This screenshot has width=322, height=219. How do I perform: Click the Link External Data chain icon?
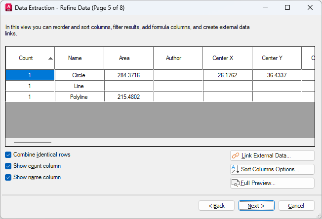(x=236, y=156)
